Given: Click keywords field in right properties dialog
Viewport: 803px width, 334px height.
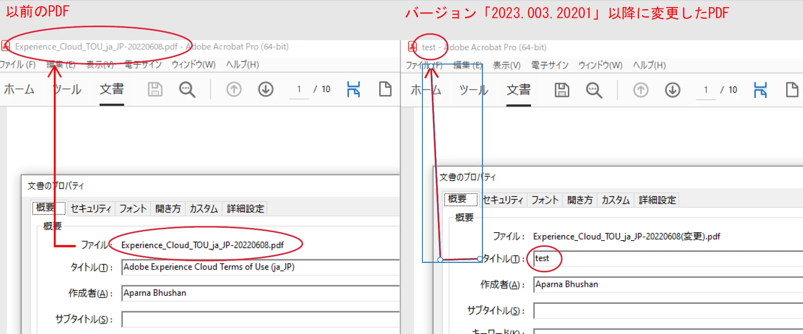Looking at the screenshot, I should 668,332.
